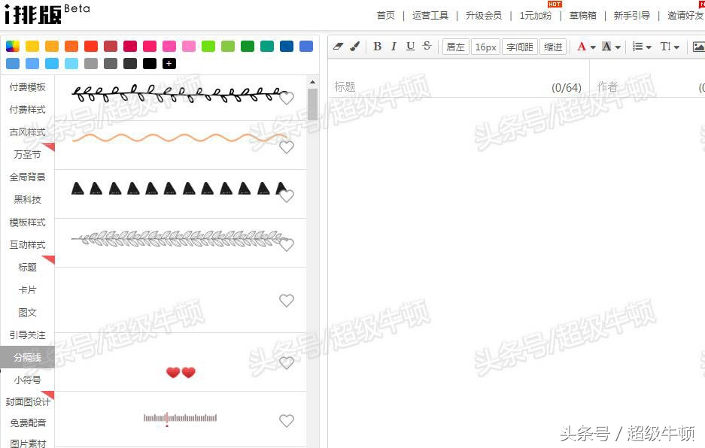Toggle strikethrough formatting
This screenshot has height=448, width=705.
point(427,46)
